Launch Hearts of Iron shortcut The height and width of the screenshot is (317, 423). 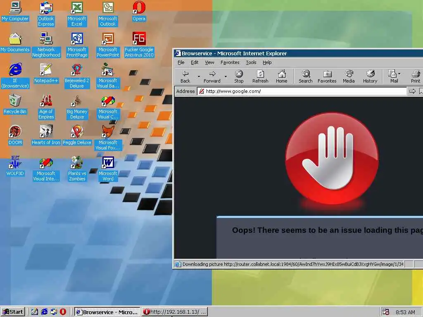pyautogui.click(x=46, y=135)
